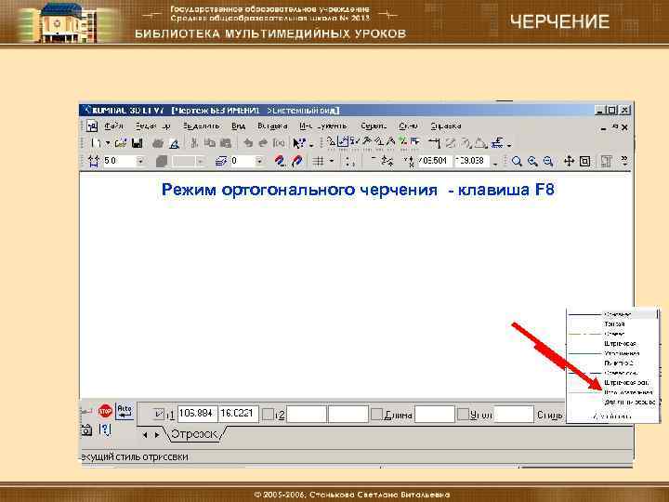Click the red STOP command icon
This screenshot has height=502, width=669.
click(x=105, y=412)
